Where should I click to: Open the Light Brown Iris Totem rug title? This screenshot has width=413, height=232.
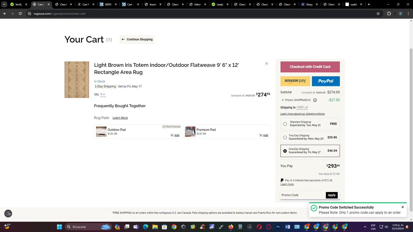[x=166, y=68]
